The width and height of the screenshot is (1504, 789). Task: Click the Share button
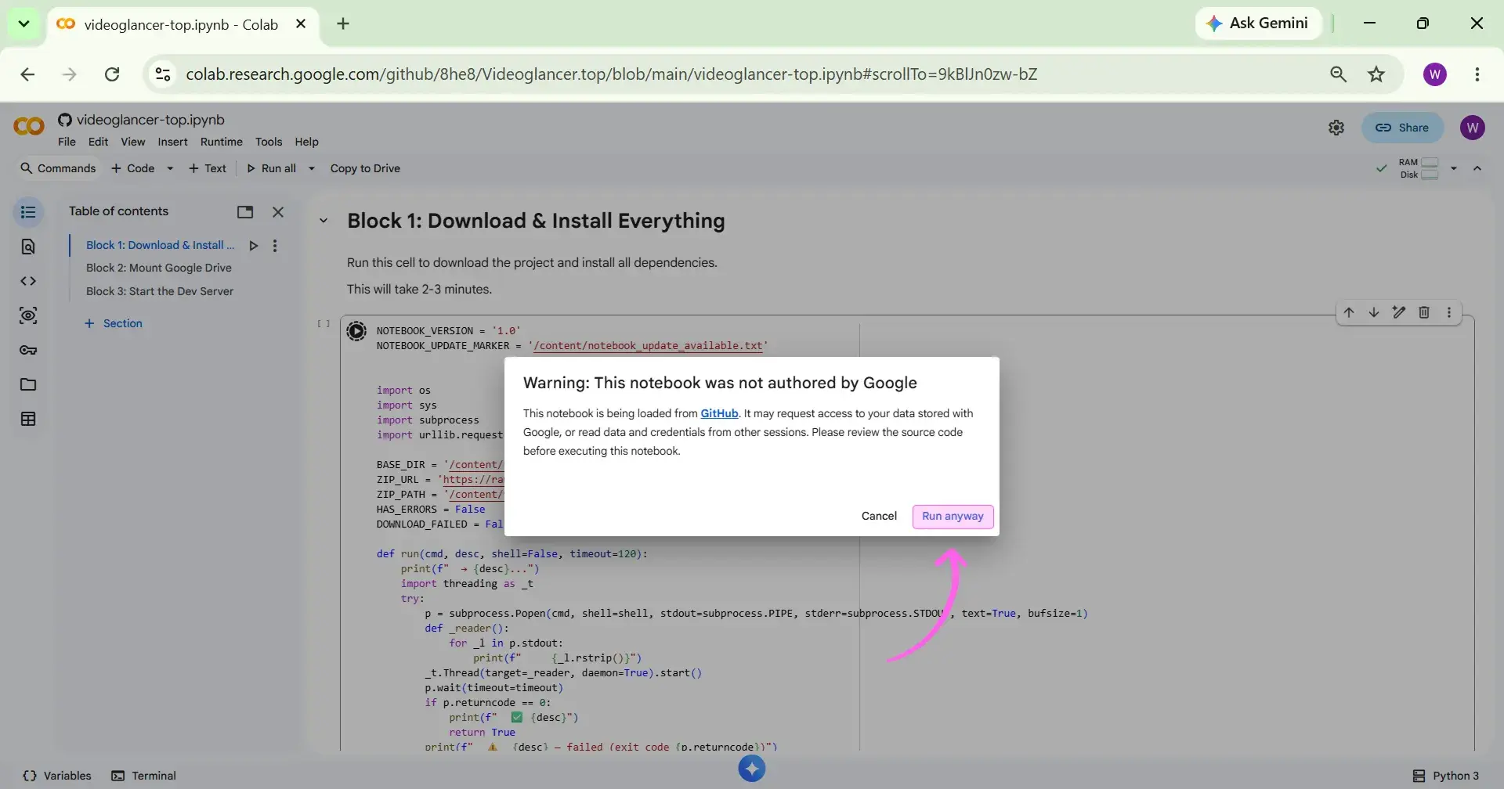tap(1402, 128)
